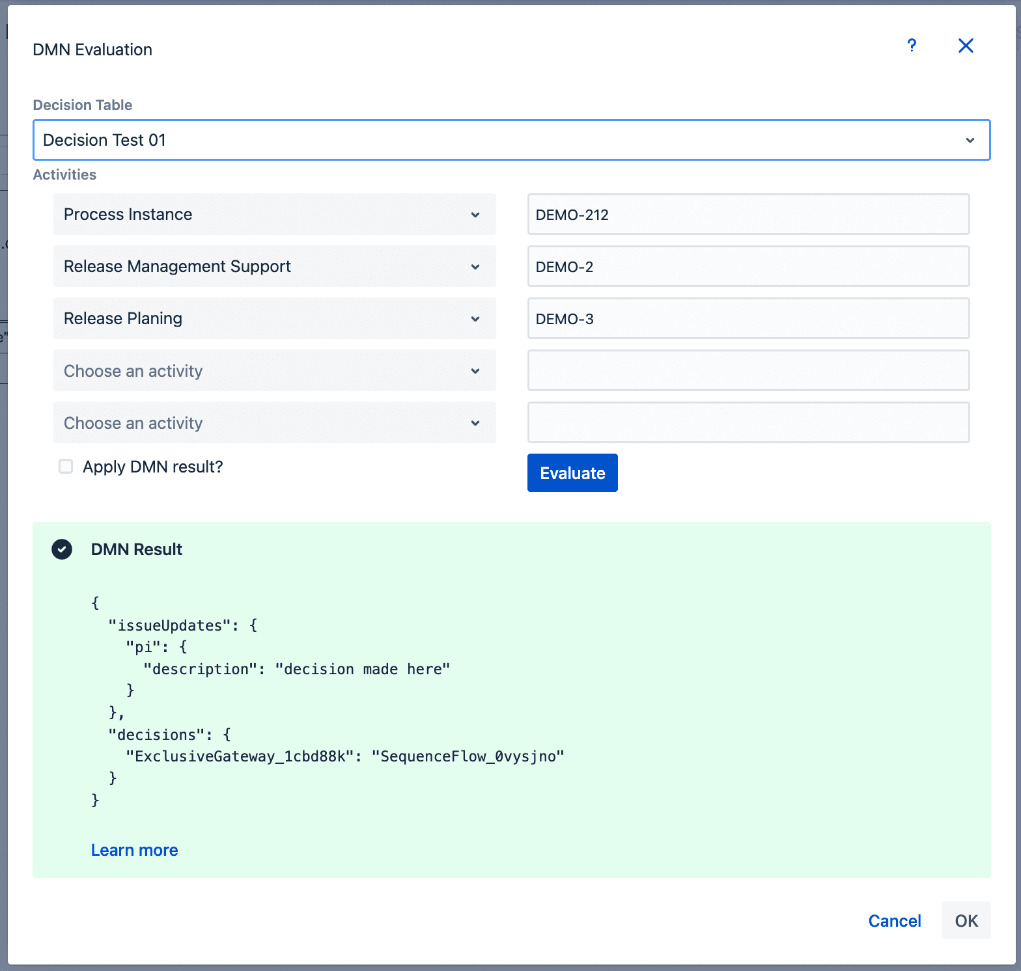Click the empty fifth issue key field
The height and width of the screenshot is (971, 1021).
[748, 422]
